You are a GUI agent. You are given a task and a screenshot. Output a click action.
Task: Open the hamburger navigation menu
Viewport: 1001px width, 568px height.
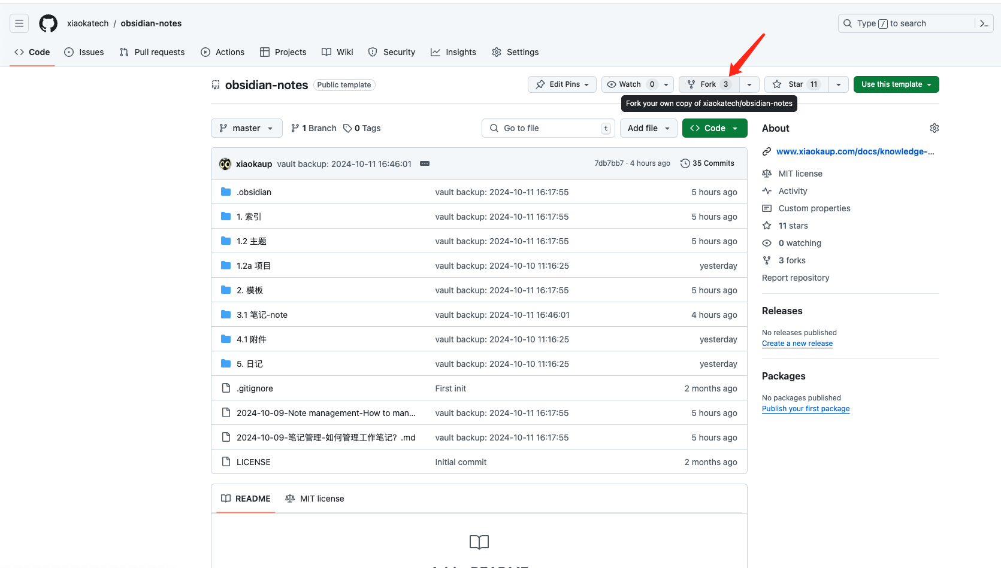(19, 23)
